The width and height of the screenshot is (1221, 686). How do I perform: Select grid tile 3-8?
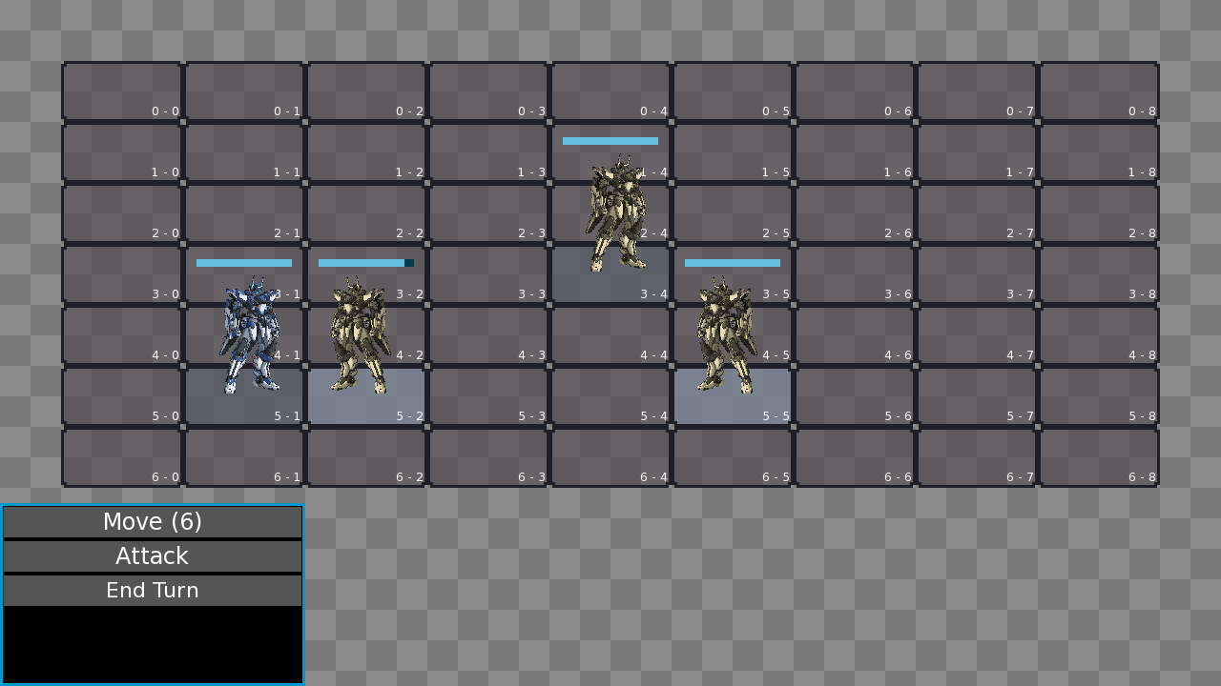(1099, 274)
